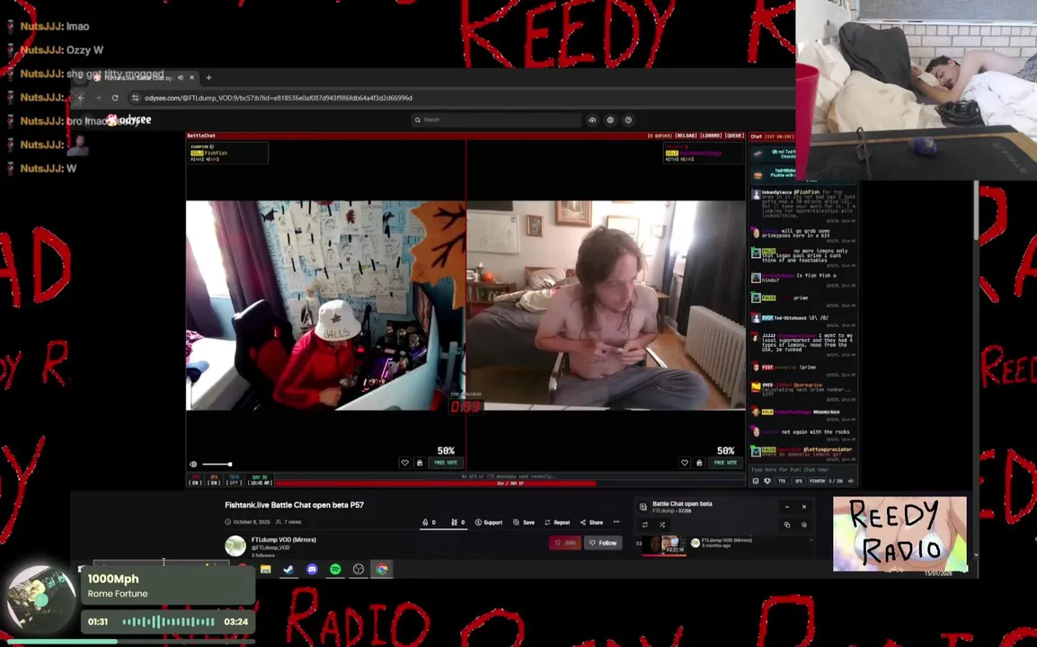The width and height of the screenshot is (1037, 647).
Task: Click the browser address bar URL
Action: (x=279, y=98)
